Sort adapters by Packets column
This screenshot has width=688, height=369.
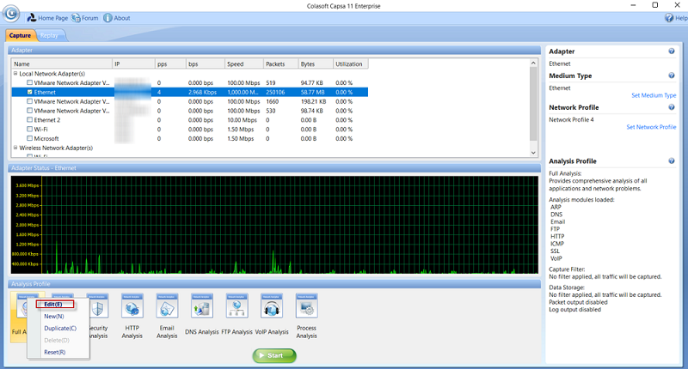pos(281,64)
